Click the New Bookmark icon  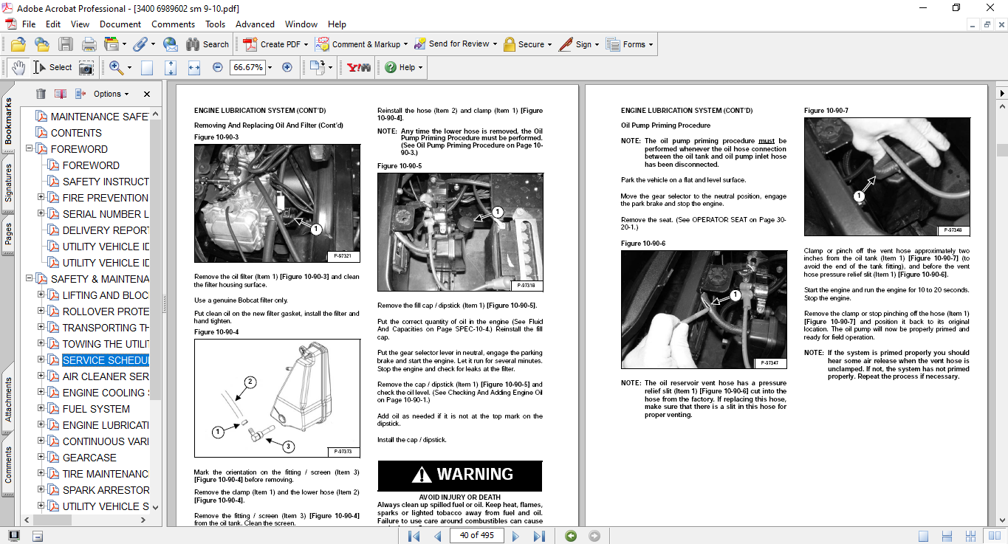point(61,94)
